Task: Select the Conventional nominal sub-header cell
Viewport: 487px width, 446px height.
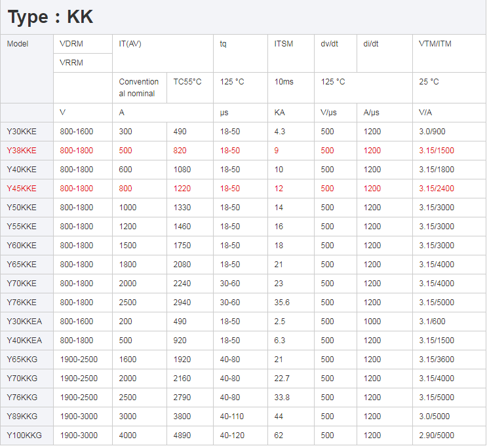Action: coord(139,88)
